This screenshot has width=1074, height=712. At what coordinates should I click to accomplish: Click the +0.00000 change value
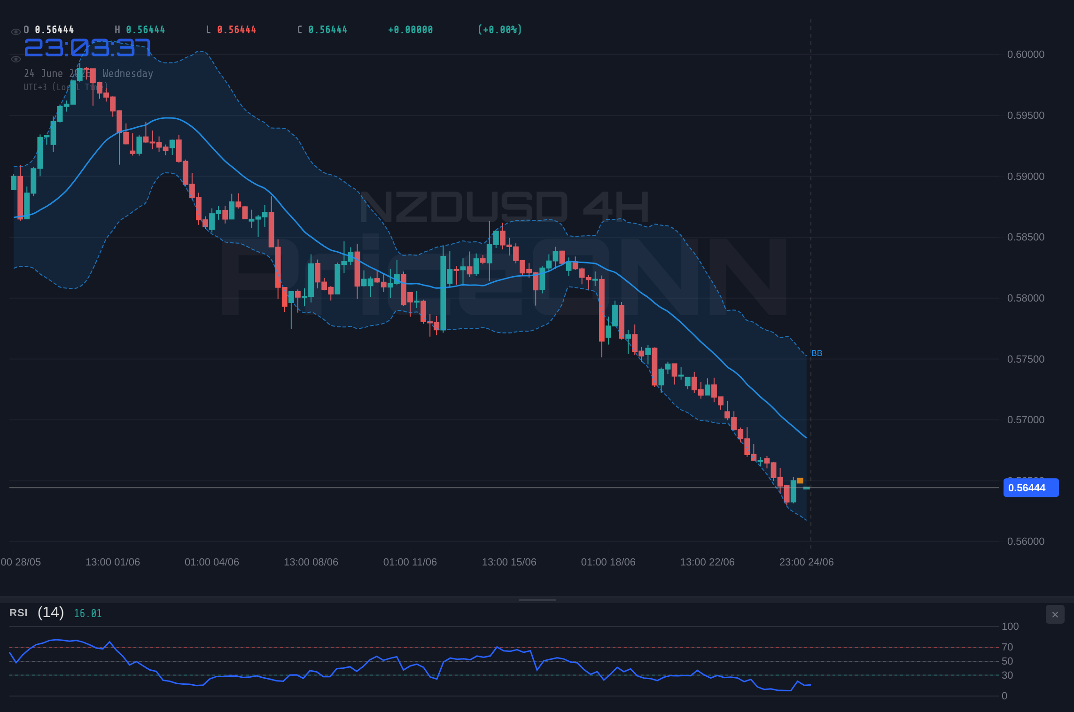[x=411, y=30]
